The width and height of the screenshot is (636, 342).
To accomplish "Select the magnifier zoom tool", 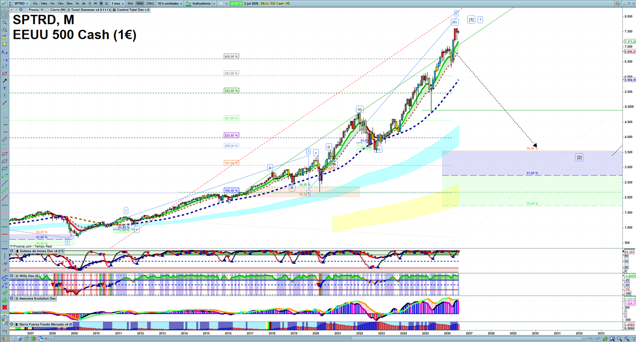I will pyautogui.click(x=5, y=22).
